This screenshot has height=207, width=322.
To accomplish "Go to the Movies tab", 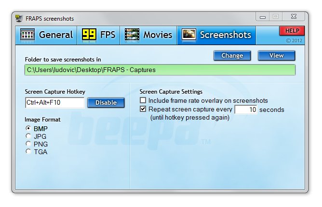I will click(148, 35).
